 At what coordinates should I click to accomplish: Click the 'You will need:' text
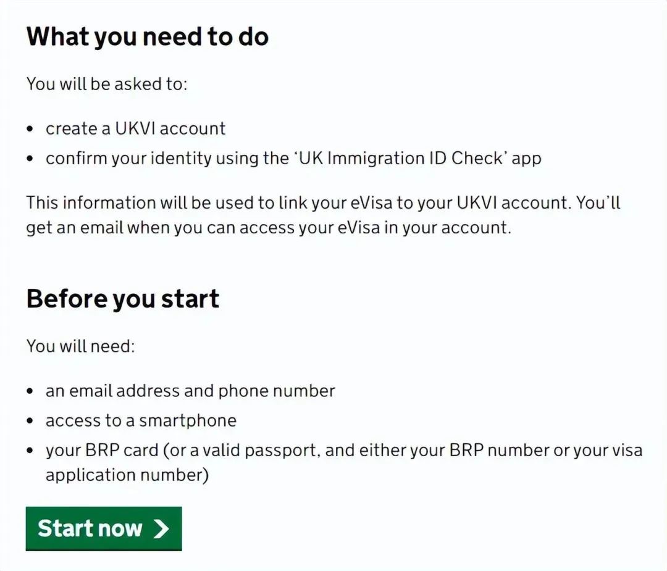click(80, 346)
